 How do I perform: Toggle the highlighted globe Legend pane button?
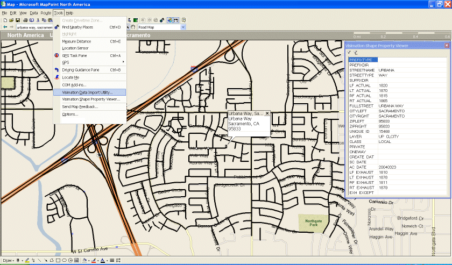[x=170, y=20]
